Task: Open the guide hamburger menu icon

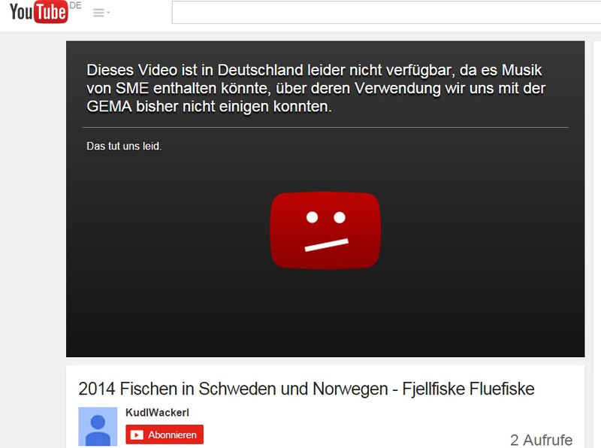Action: [x=98, y=13]
